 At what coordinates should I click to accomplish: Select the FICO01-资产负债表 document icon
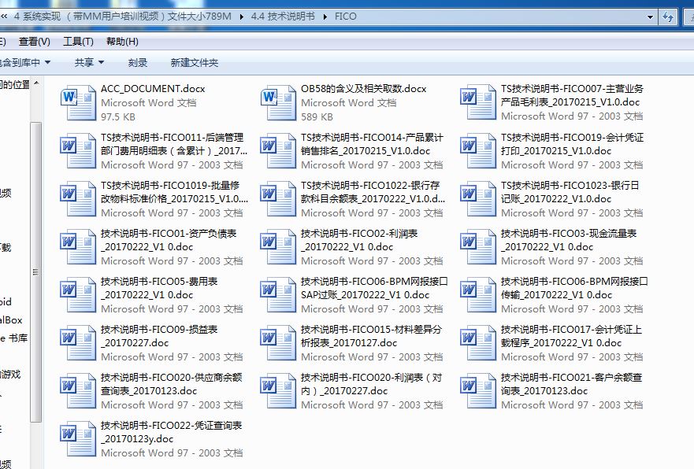click(78, 247)
